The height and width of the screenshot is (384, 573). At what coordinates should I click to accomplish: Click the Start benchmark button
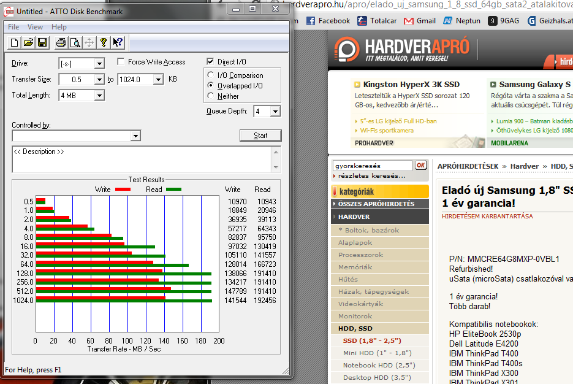click(x=260, y=136)
